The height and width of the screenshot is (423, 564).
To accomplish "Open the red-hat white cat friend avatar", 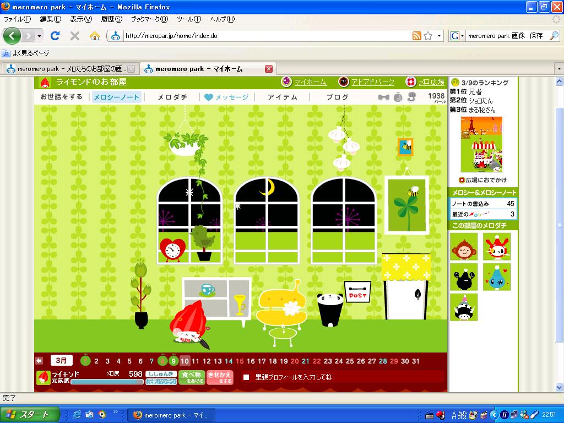I will click(x=496, y=247).
